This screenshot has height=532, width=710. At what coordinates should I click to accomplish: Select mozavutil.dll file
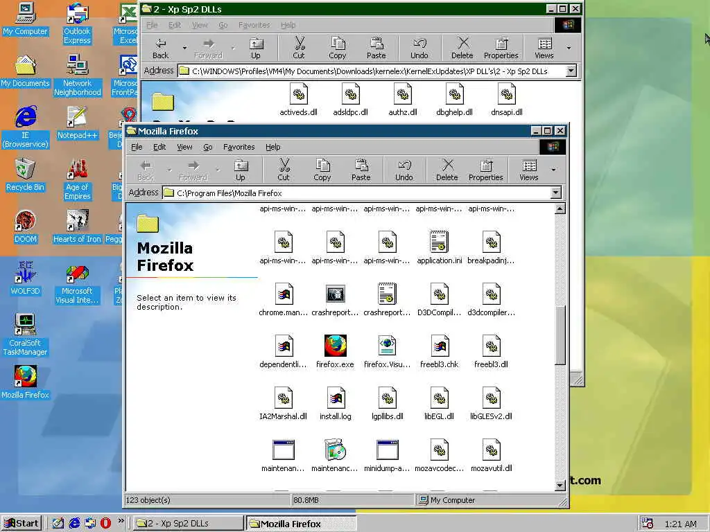point(492,456)
